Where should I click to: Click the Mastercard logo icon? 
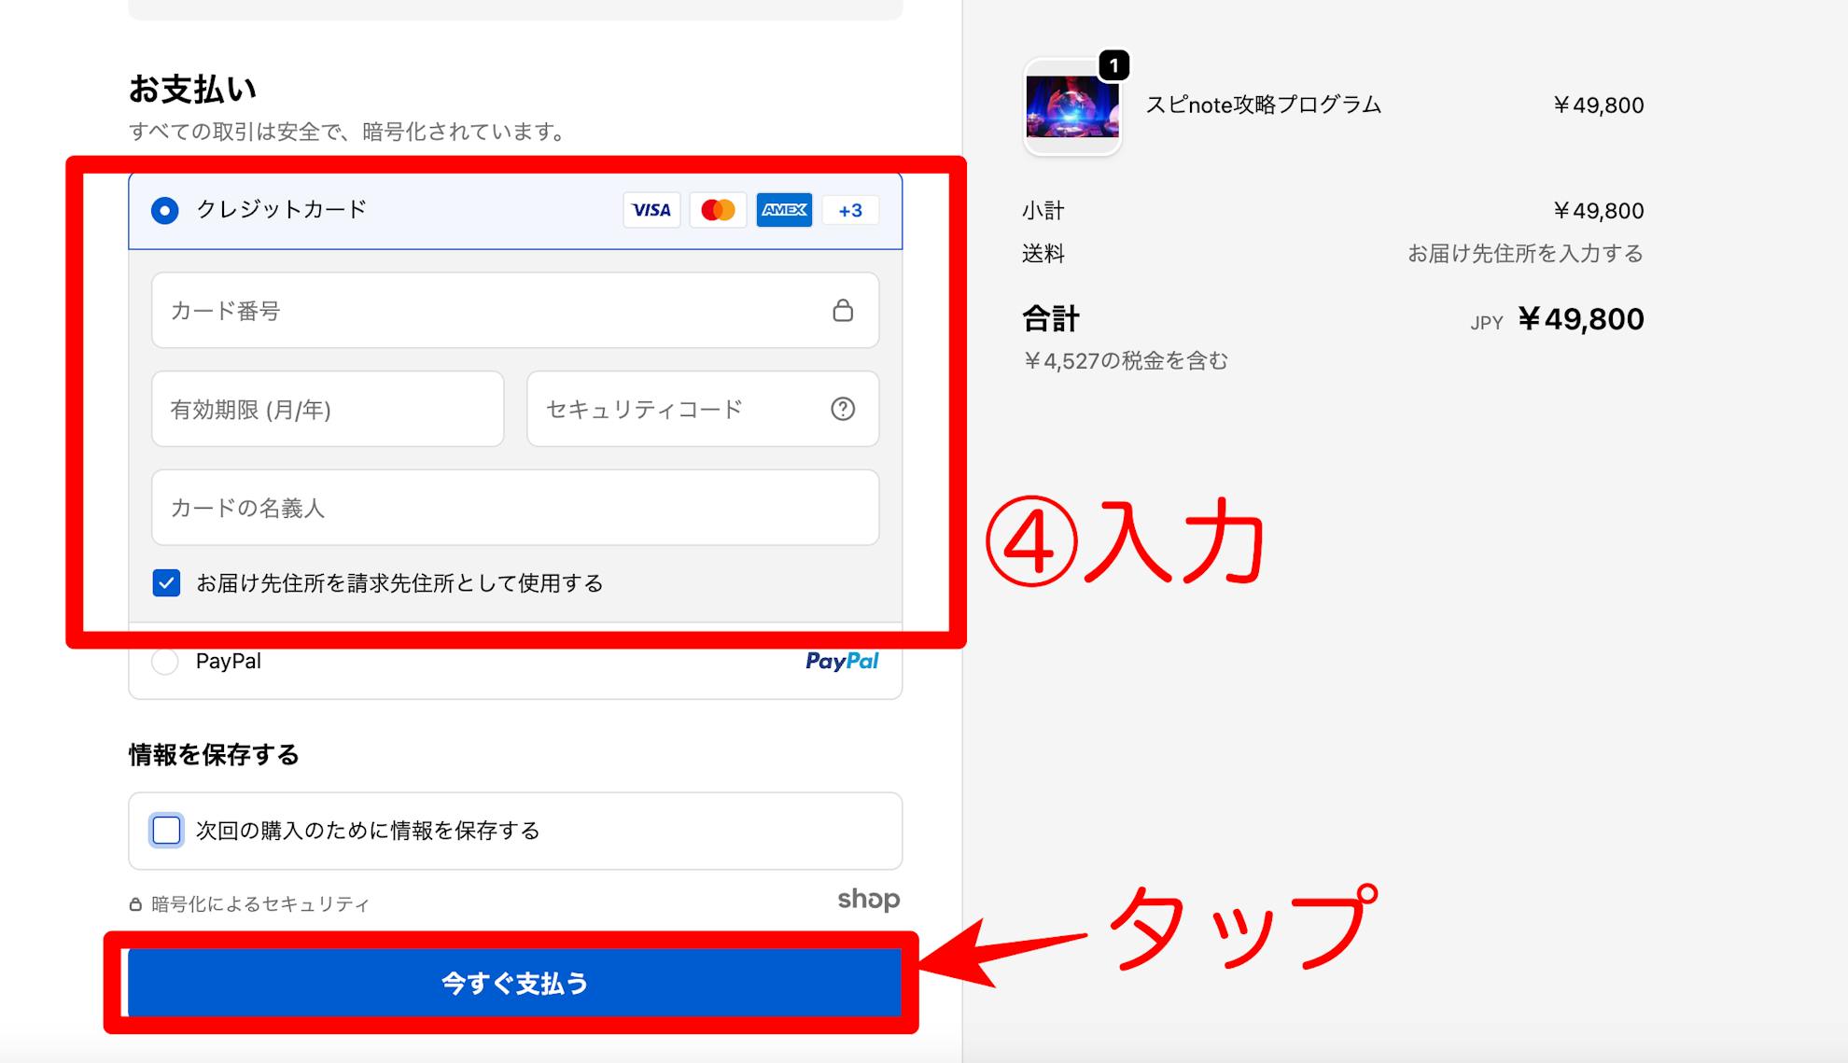pyautogui.click(x=718, y=210)
